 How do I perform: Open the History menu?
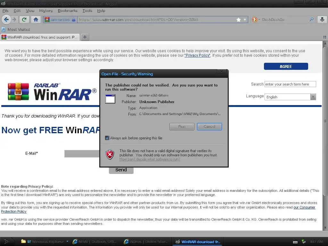coord(46,11)
